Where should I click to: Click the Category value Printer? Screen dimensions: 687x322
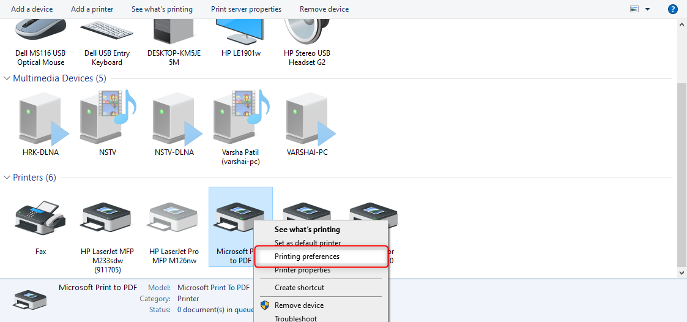188,299
